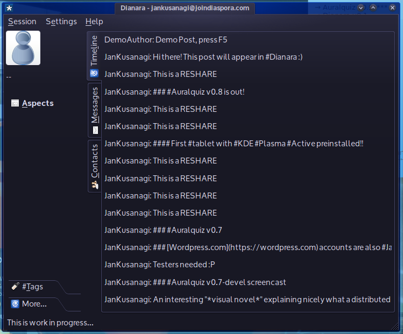Open the Help menu
The width and height of the screenshot is (403, 334).
[x=94, y=22]
